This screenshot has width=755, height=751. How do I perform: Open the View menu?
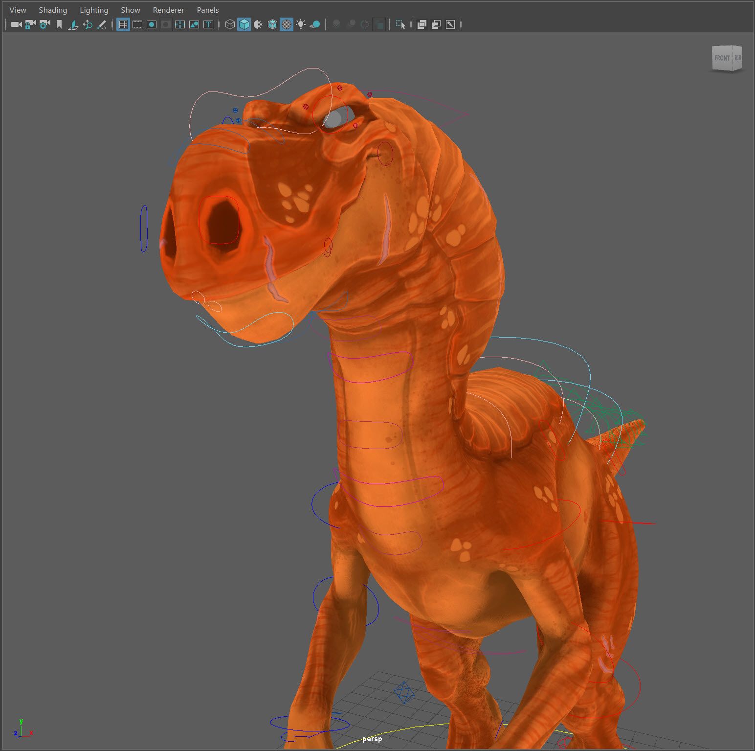[18, 10]
